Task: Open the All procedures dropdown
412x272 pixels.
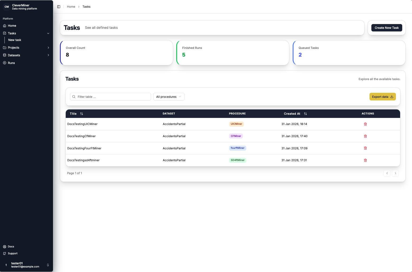Action: point(169,96)
